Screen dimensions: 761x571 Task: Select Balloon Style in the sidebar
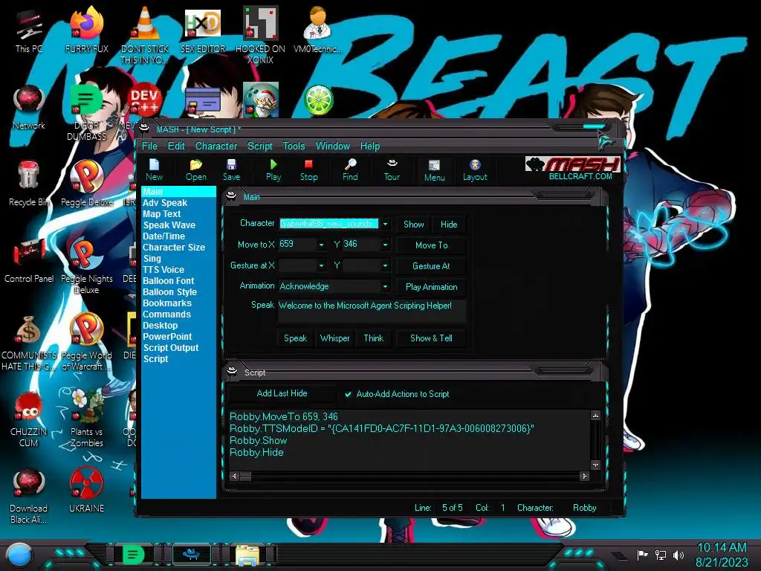tap(170, 292)
